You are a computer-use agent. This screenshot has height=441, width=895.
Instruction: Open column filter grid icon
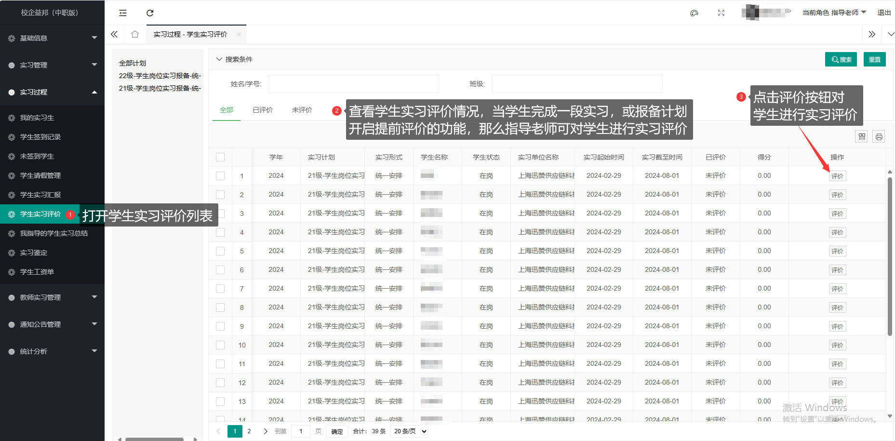click(x=862, y=137)
